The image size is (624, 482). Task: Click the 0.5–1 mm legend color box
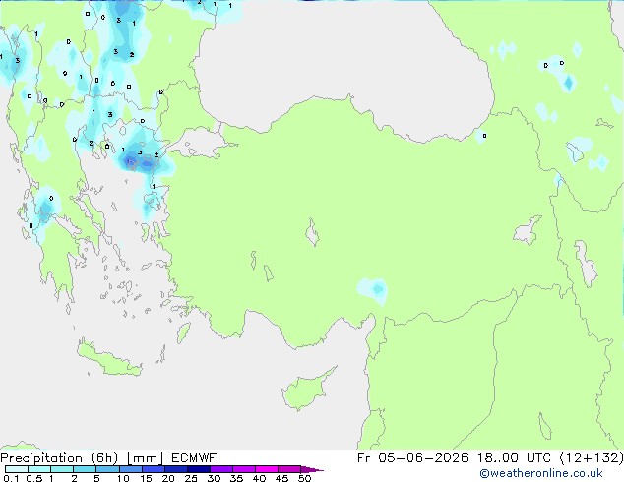(x=39, y=469)
